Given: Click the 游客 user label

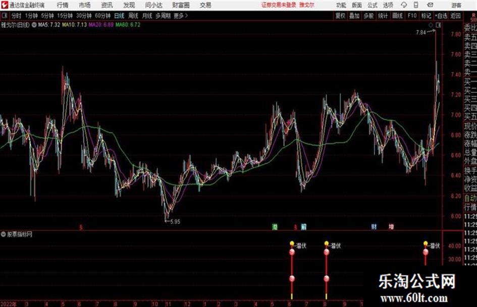Looking at the screenshot, I should (456, 5).
